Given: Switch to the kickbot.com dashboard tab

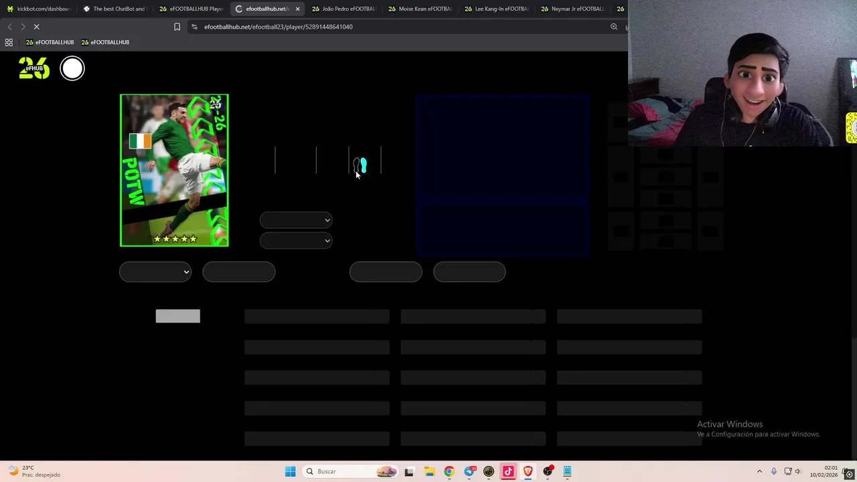Looking at the screenshot, I should click(39, 9).
